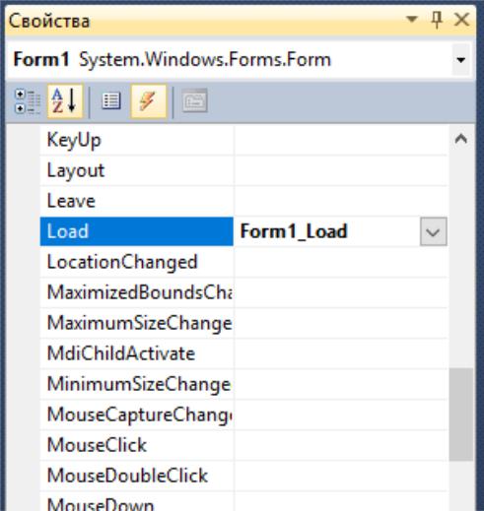Click the grayed Property Pages icon

coord(195,101)
